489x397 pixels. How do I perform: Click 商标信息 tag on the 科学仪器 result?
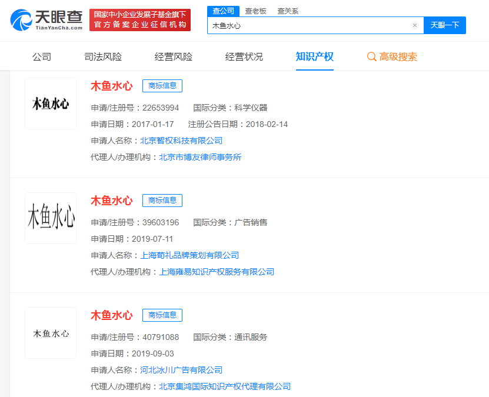coord(162,86)
